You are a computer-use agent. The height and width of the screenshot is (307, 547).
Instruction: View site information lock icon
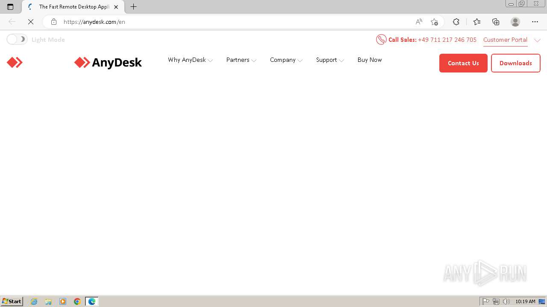point(53,22)
